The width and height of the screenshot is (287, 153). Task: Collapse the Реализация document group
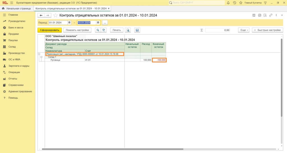(39, 54)
